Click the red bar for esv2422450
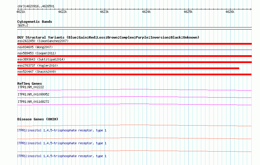This screenshot has width=260, height=165. pos(134,44)
